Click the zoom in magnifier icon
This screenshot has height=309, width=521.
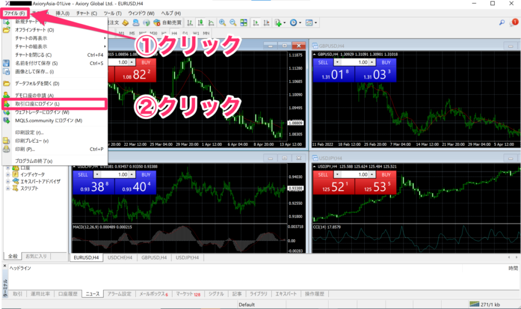tap(222, 22)
